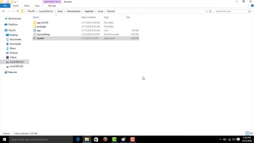Select Local Disk (E:) in the sidebar
254x143 pixels.
(17, 66)
